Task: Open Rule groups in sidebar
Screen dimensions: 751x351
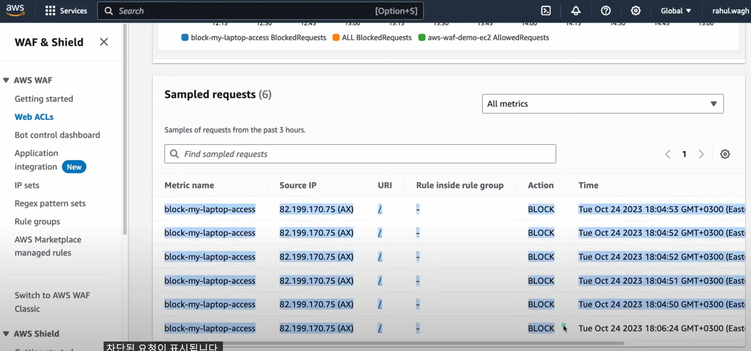Action: click(37, 221)
